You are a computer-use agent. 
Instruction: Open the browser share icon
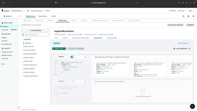(x=187, y=3)
